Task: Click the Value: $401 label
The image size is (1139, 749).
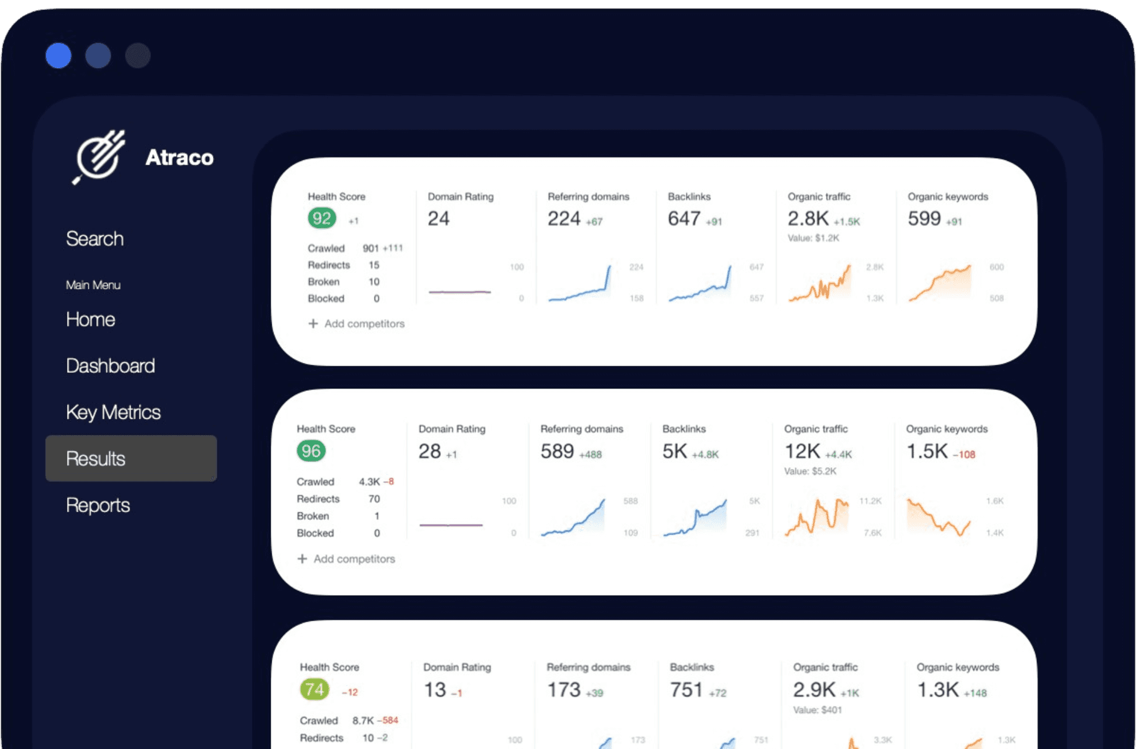Action: point(818,710)
